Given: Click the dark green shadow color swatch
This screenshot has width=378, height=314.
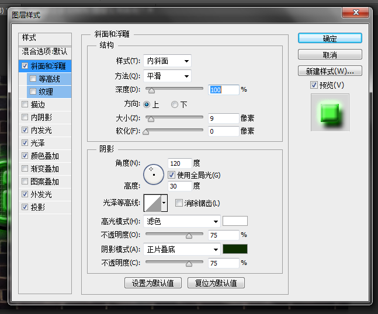Looking at the screenshot, I should click(x=235, y=249).
